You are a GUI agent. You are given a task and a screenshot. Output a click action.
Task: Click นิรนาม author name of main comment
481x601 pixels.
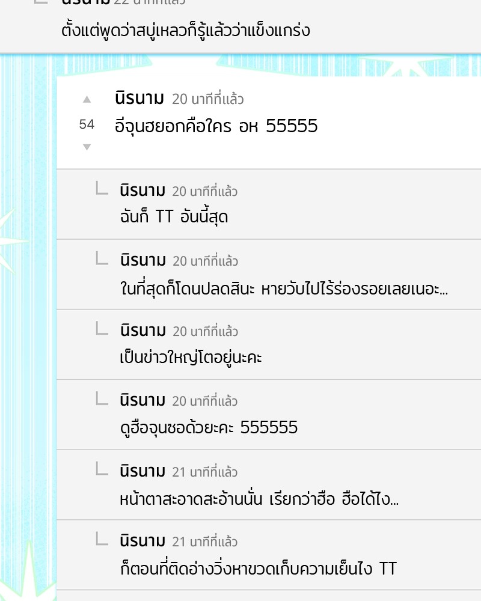coord(139,99)
